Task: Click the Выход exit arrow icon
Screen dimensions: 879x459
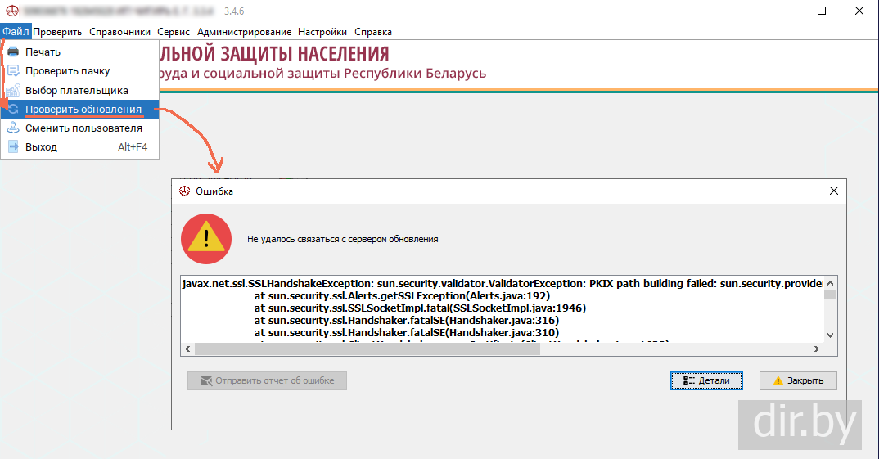Action: [13, 146]
